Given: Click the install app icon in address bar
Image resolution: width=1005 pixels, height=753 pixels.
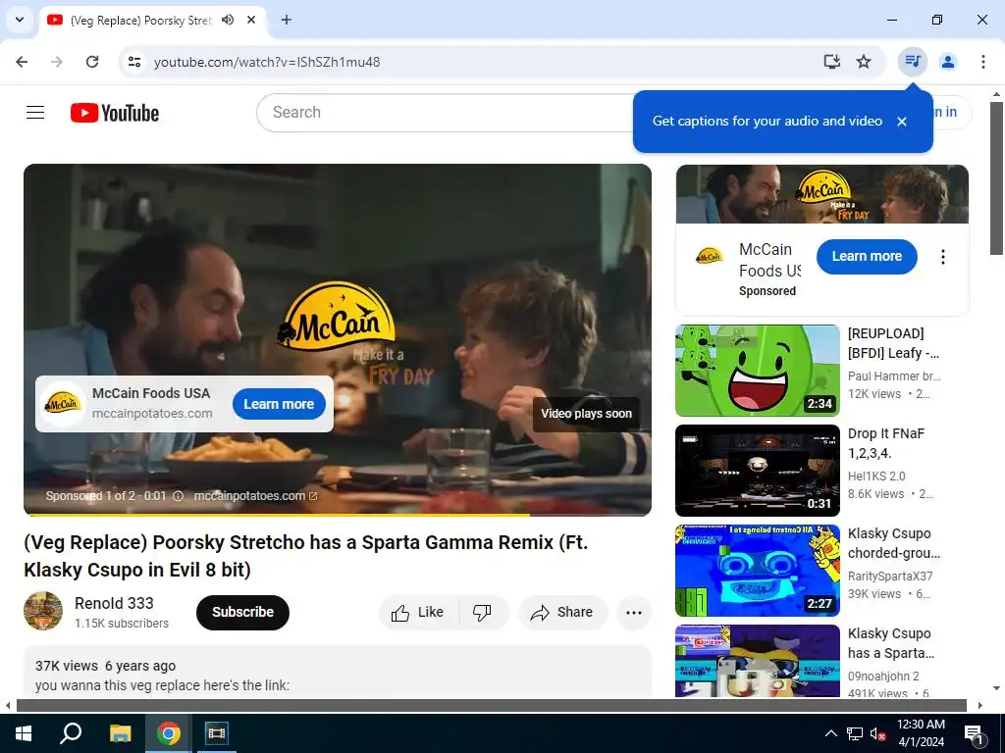Looking at the screenshot, I should [x=832, y=62].
